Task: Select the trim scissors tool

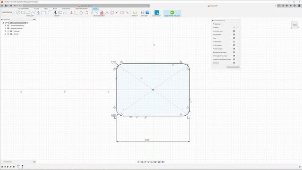Action: [x=55, y=13]
